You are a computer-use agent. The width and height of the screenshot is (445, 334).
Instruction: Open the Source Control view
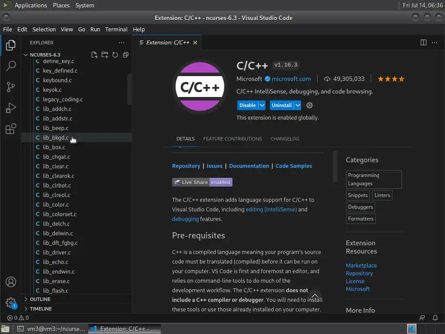point(10,87)
